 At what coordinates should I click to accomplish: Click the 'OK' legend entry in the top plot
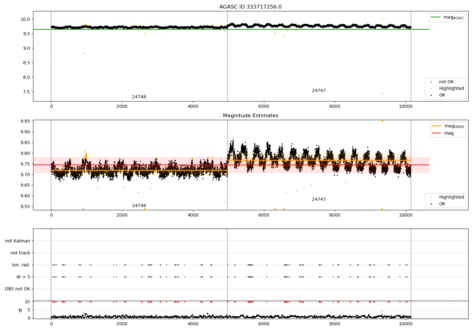438,95
